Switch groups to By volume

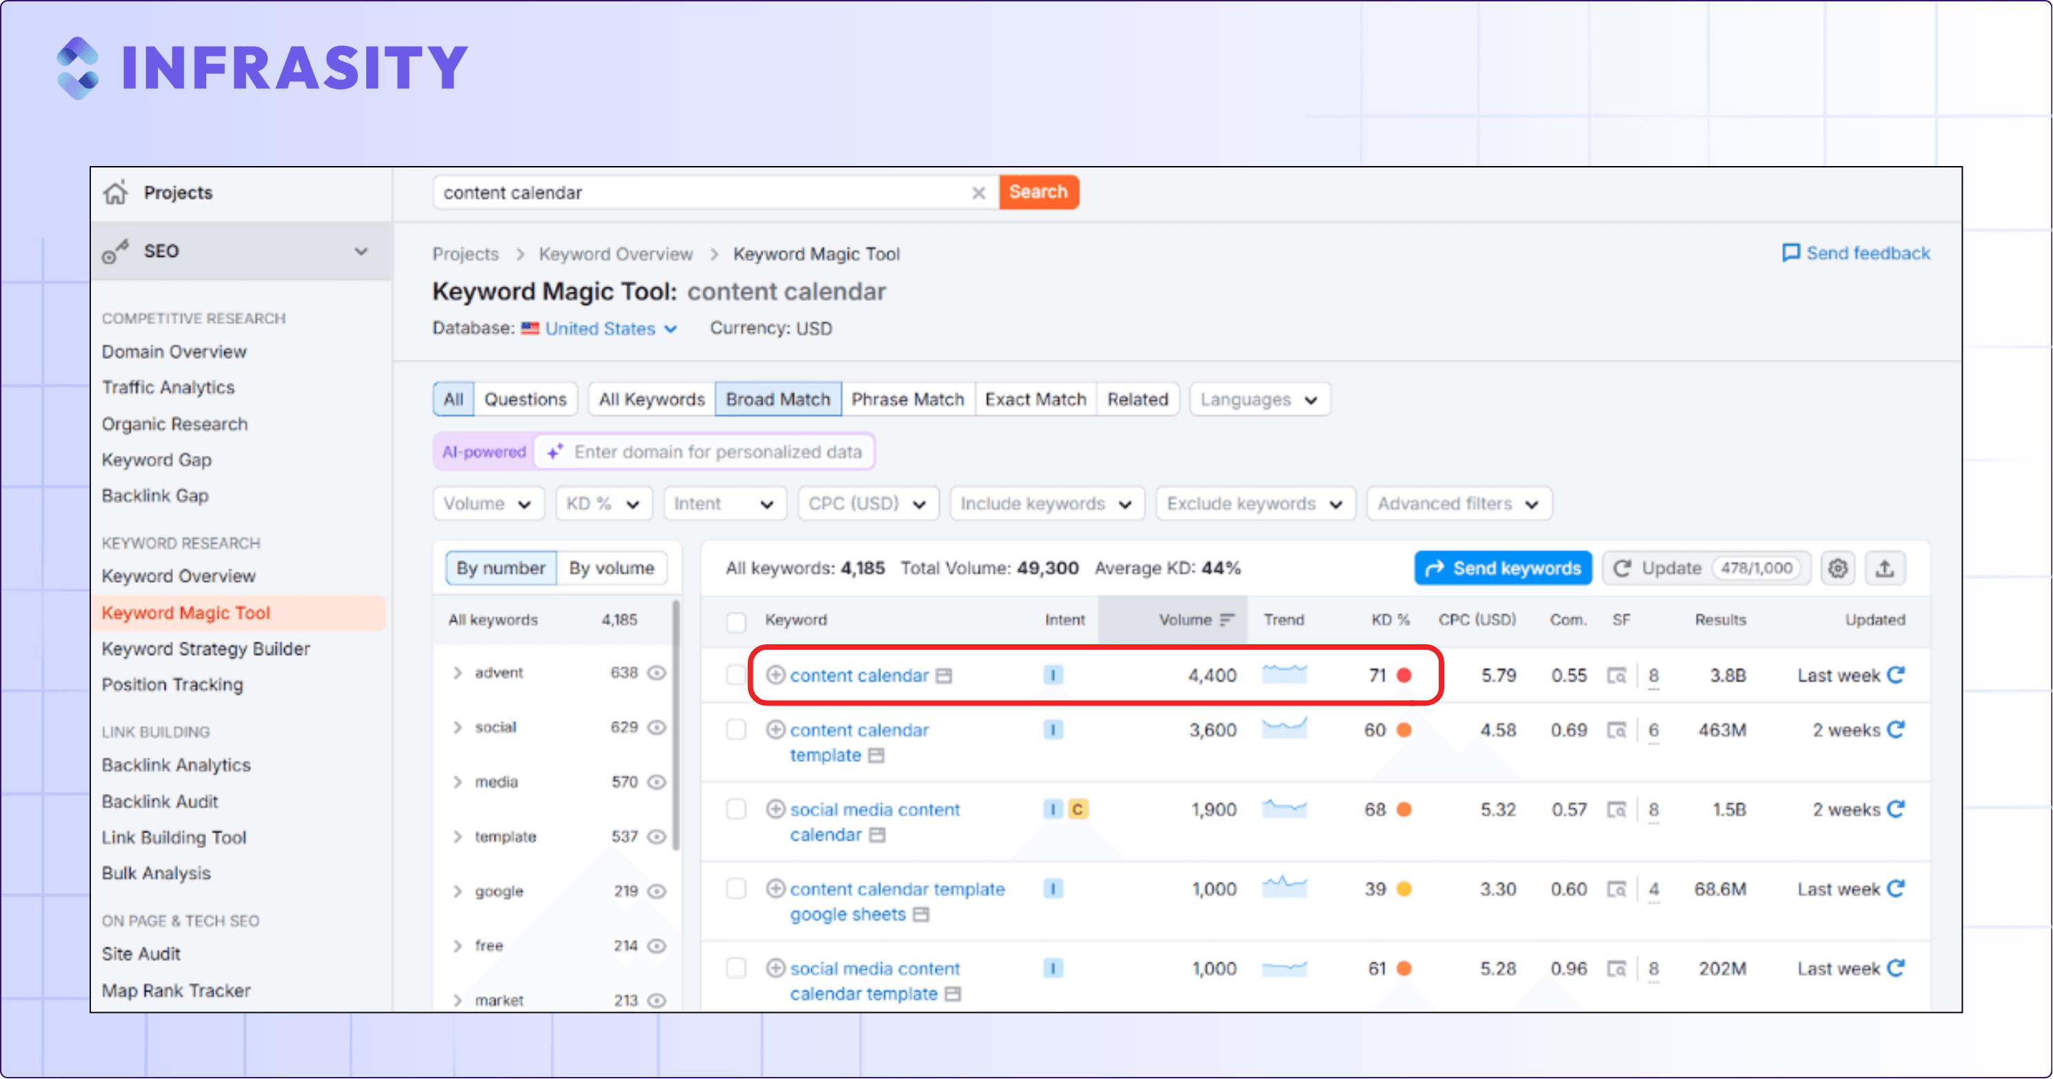pyautogui.click(x=611, y=568)
